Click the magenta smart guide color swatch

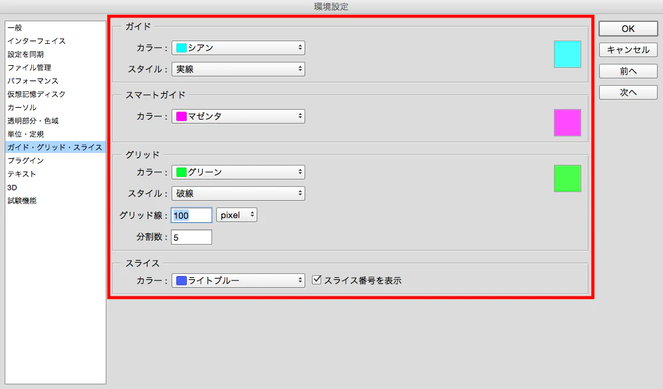click(567, 122)
